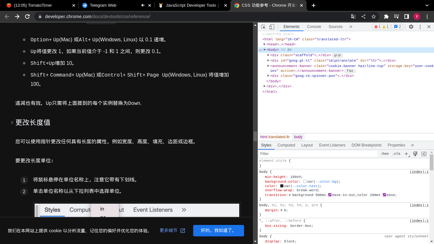
Task: Open the background-color color swatch
Action: 305,182
